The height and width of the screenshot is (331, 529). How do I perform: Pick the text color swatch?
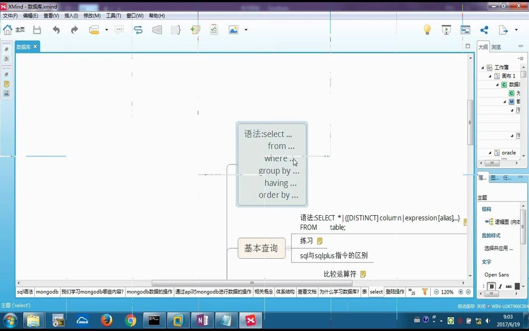pos(518,286)
